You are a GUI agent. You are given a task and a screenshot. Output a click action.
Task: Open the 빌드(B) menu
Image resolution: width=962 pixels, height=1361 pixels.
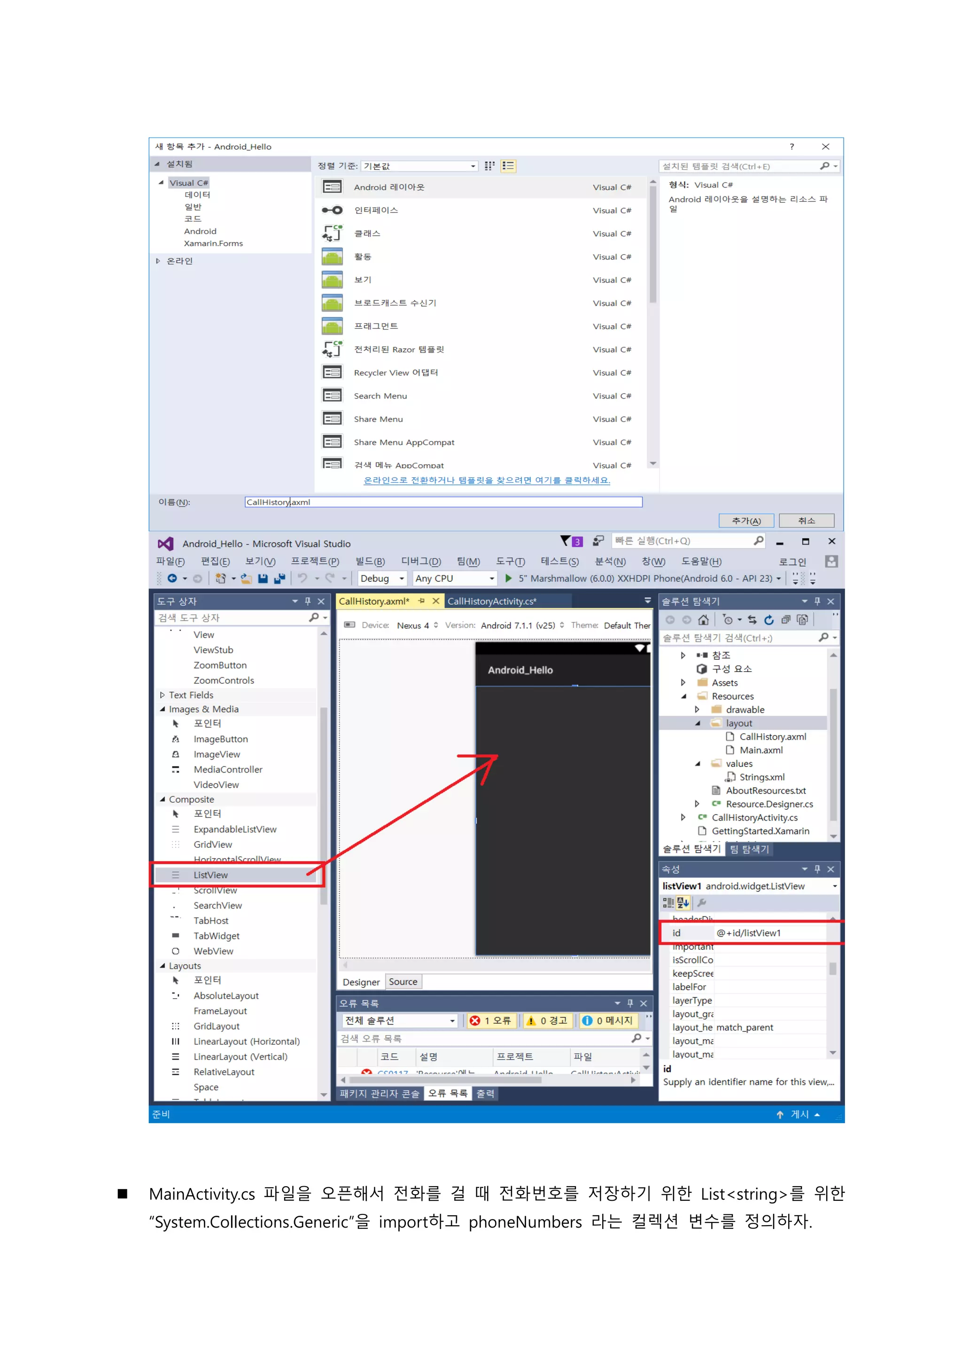pos(370,561)
